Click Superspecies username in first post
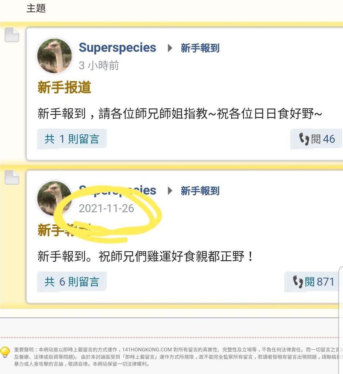The image size is (343, 374). point(117,48)
